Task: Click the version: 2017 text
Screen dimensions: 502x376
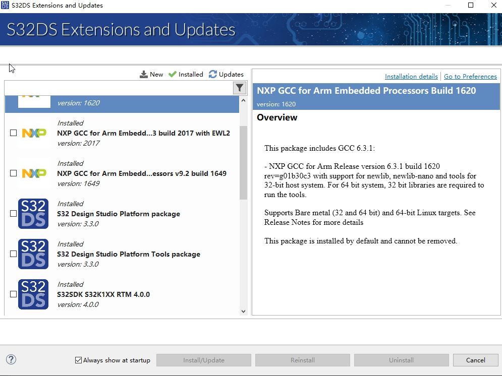Action: [78, 143]
